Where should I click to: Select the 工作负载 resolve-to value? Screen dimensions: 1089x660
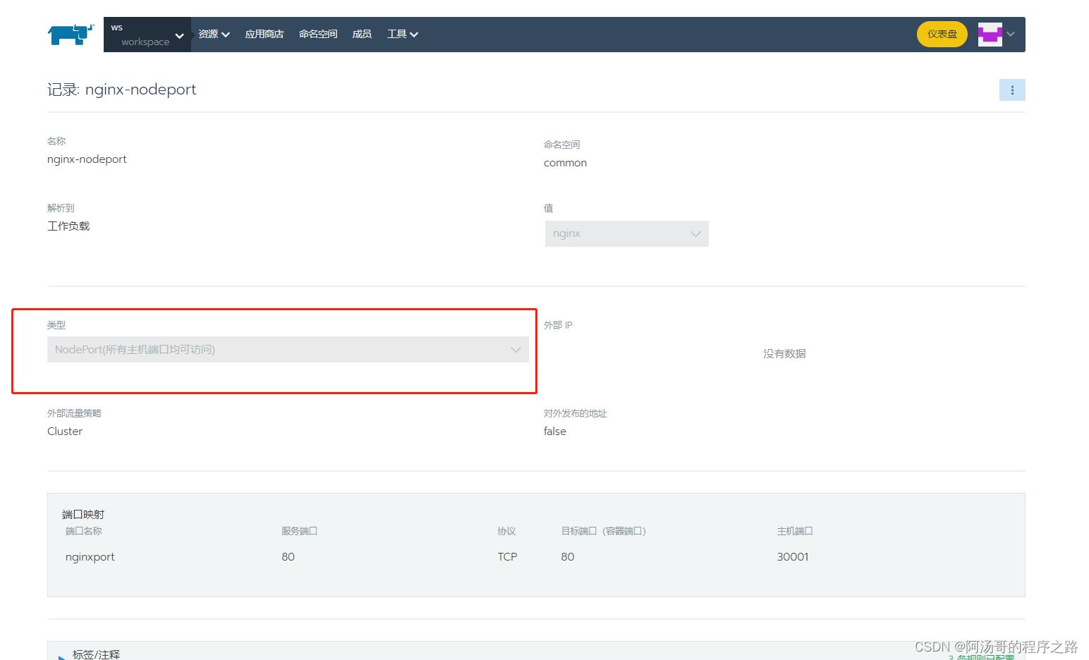point(68,226)
